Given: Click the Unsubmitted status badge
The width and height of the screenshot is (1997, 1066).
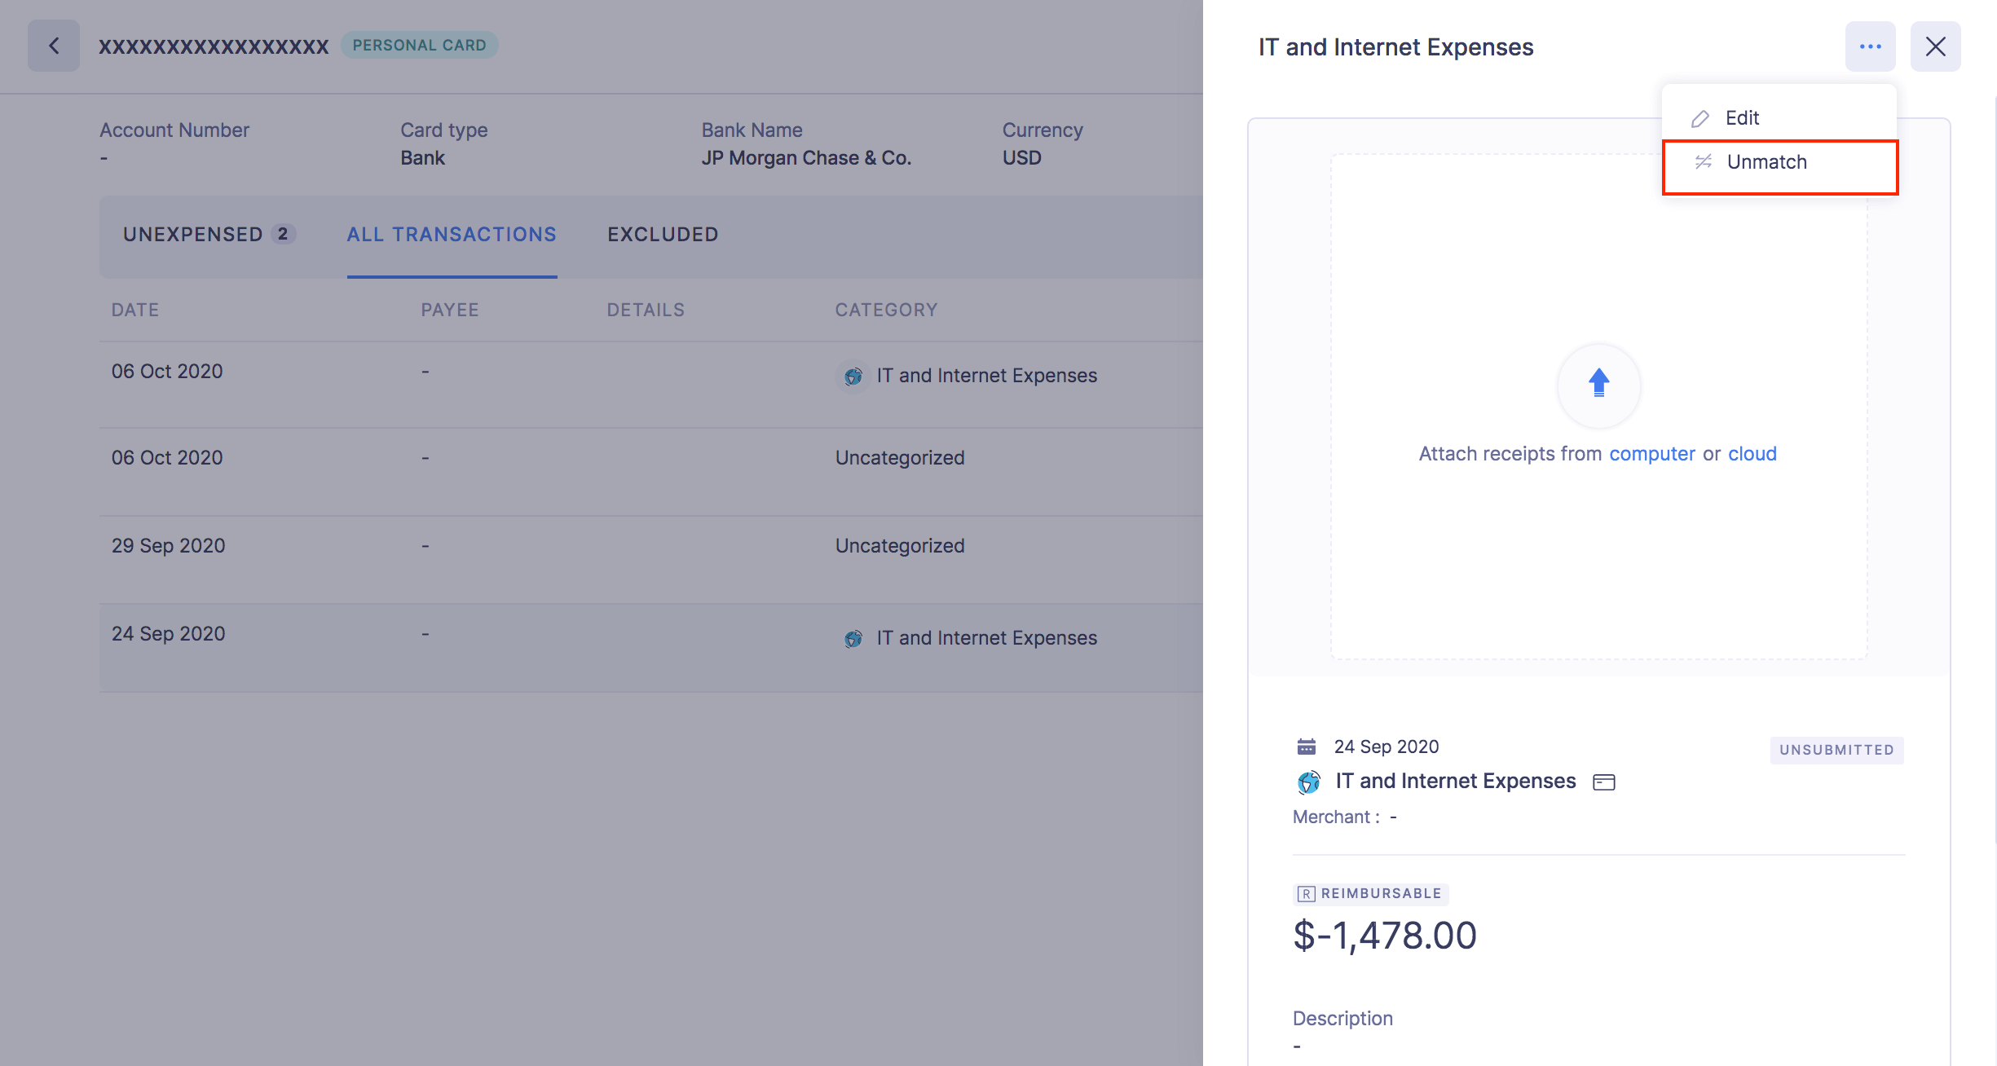Looking at the screenshot, I should (1836, 750).
